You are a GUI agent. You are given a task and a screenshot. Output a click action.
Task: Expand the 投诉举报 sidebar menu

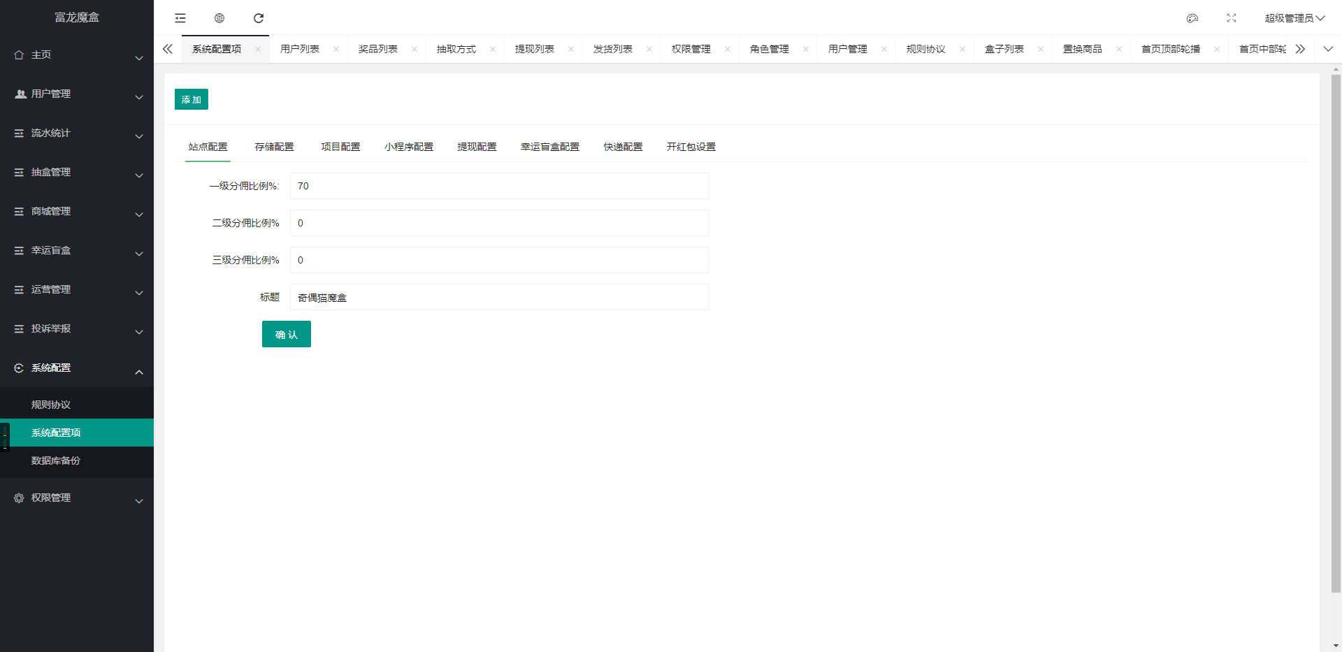[x=77, y=328]
